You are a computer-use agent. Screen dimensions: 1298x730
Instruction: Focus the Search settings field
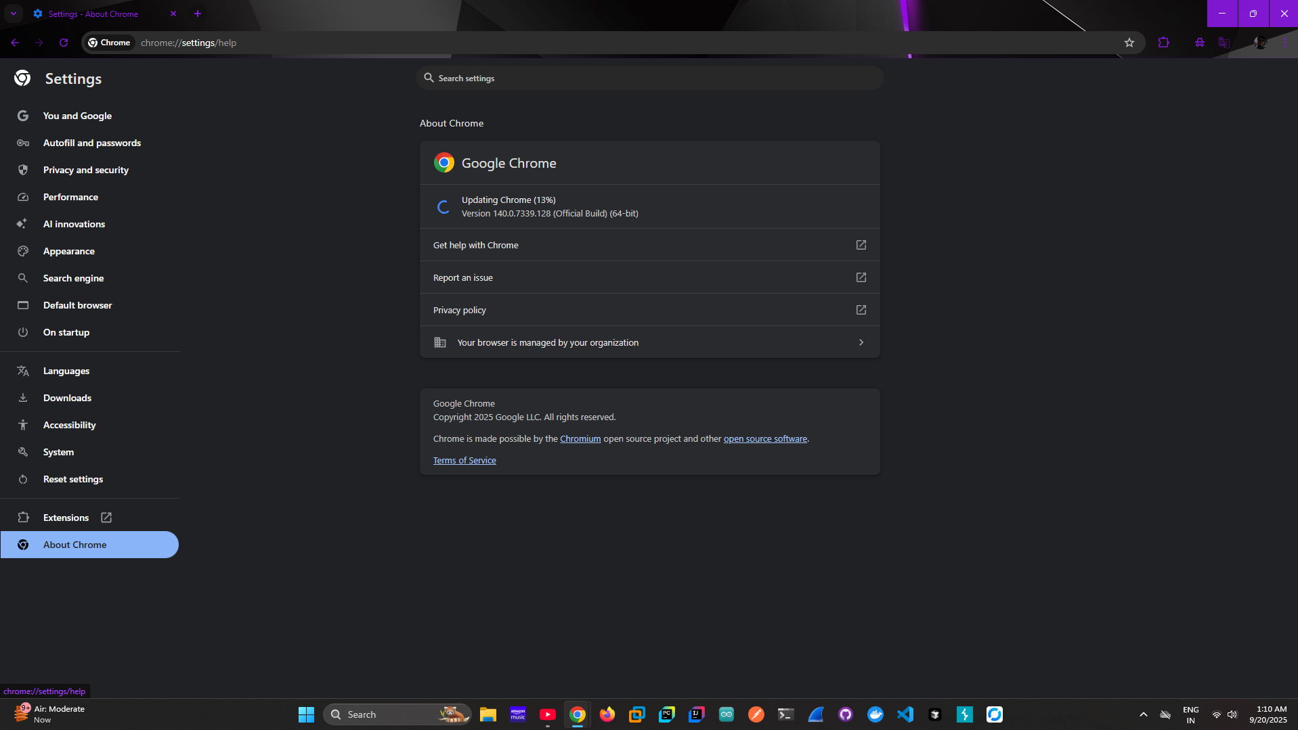click(650, 78)
